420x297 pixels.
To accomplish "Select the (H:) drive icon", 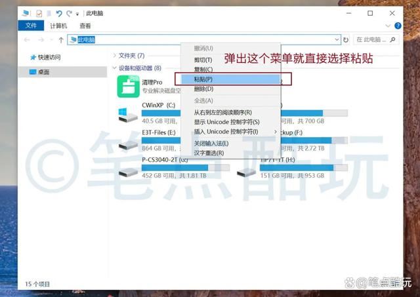I will [246, 172].
